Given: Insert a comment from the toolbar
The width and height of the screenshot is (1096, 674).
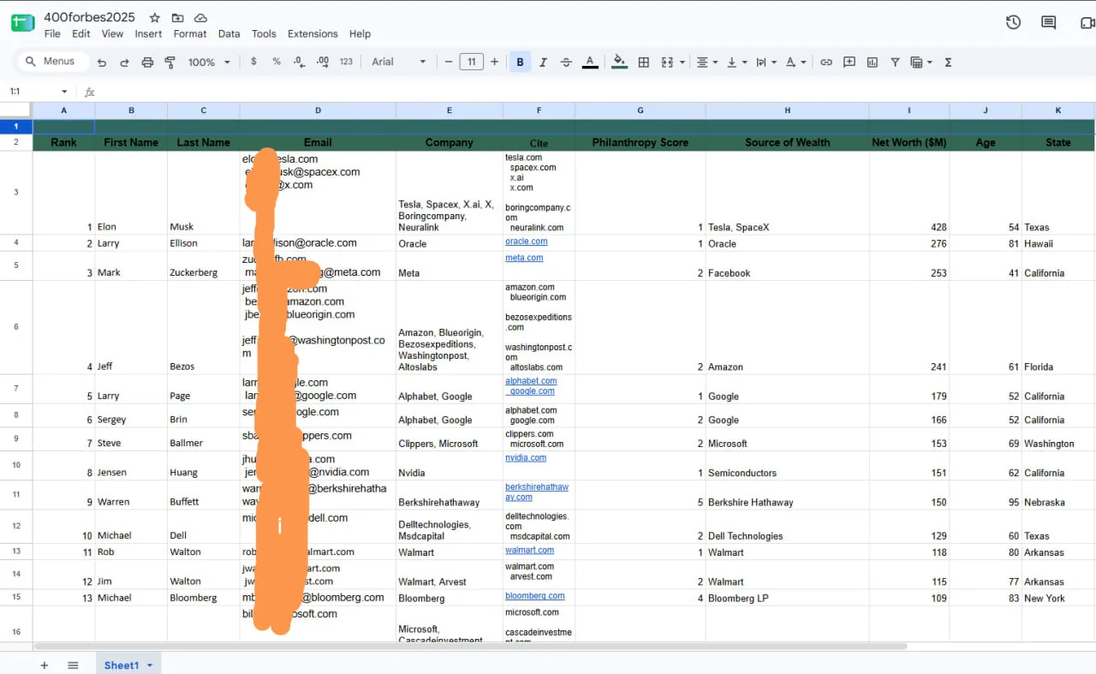Looking at the screenshot, I should click(849, 62).
